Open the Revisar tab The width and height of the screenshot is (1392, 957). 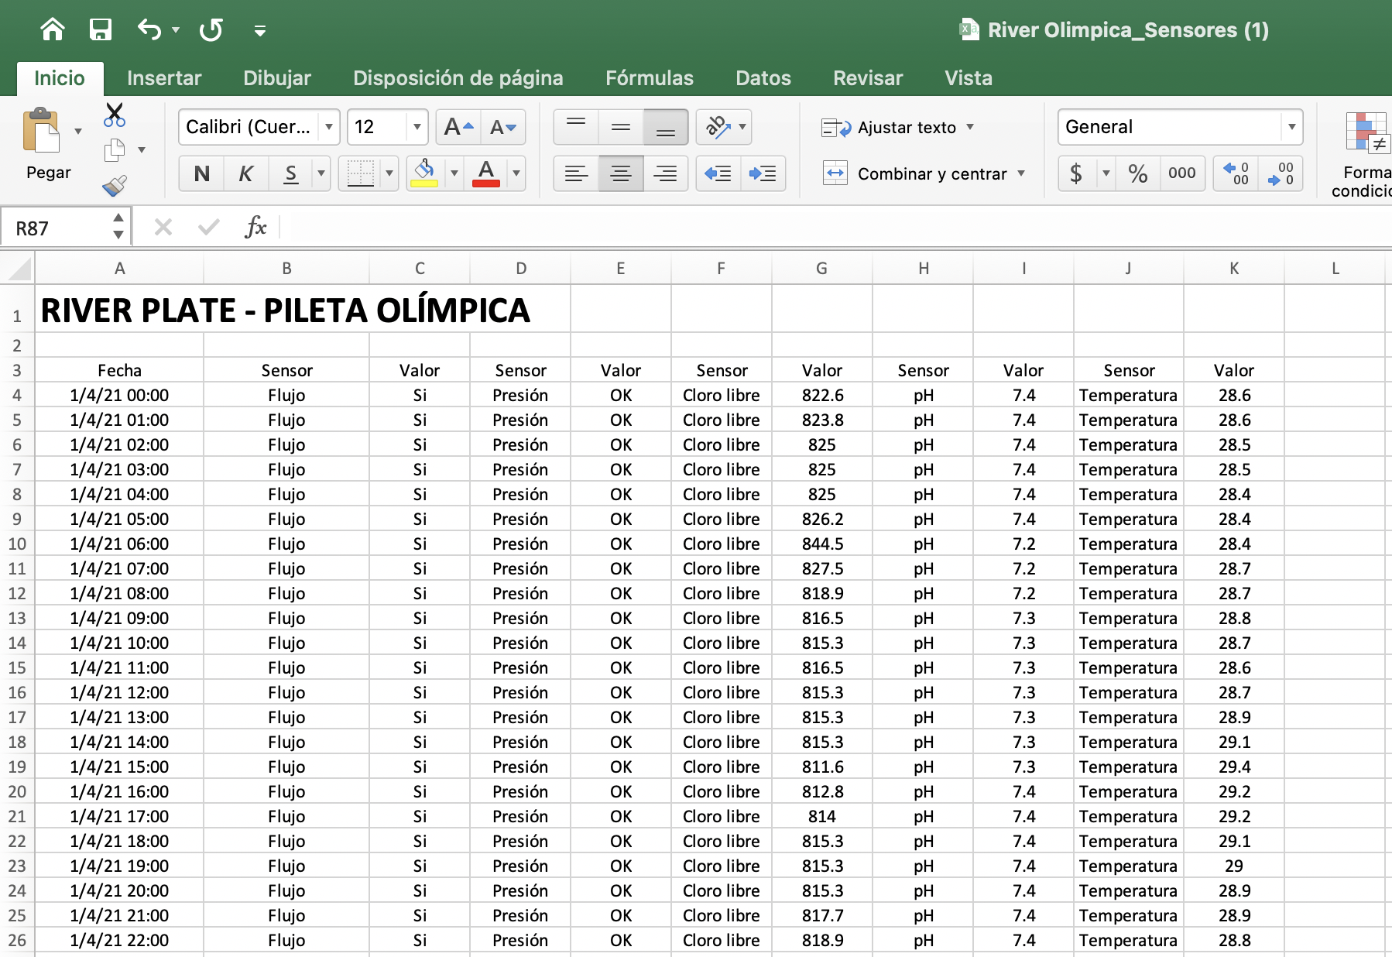[868, 78]
